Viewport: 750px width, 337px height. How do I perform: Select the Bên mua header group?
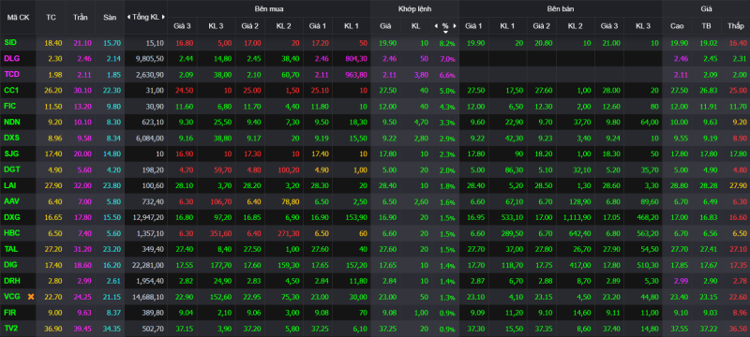tap(269, 9)
